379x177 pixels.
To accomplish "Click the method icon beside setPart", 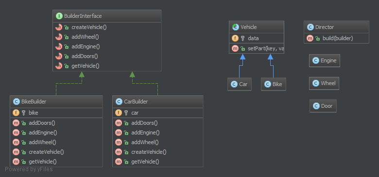I will coord(235,48).
